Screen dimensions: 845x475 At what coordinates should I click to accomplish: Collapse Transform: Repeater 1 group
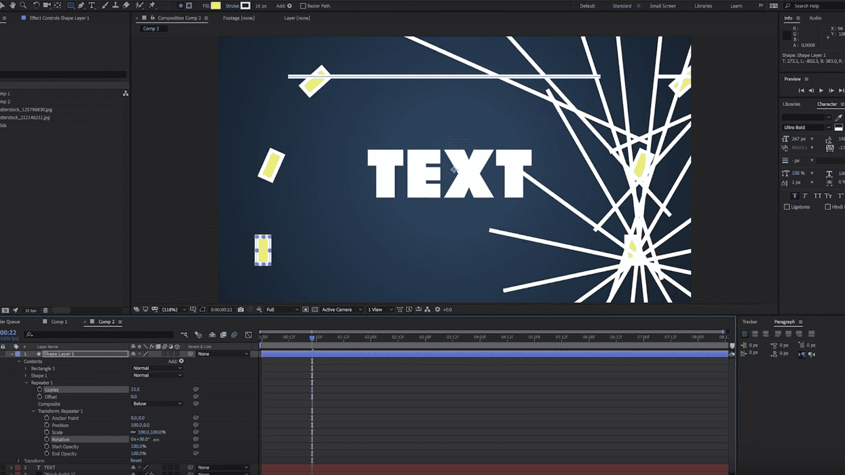point(33,411)
